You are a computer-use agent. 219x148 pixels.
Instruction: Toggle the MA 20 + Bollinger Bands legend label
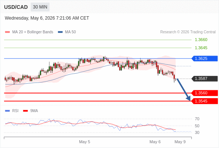click(33, 32)
